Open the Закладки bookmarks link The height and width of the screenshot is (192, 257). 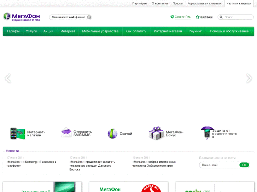(x=206, y=17)
